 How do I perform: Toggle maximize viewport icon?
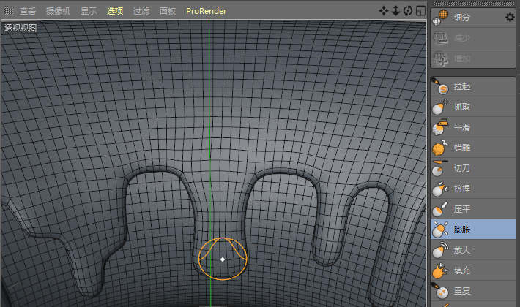coord(420,11)
